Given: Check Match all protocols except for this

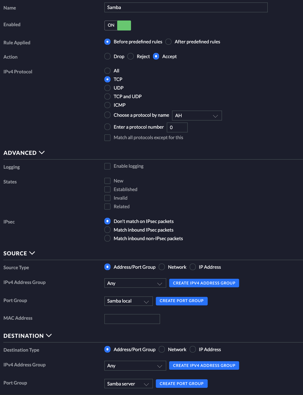Looking at the screenshot, I should point(108,138).
